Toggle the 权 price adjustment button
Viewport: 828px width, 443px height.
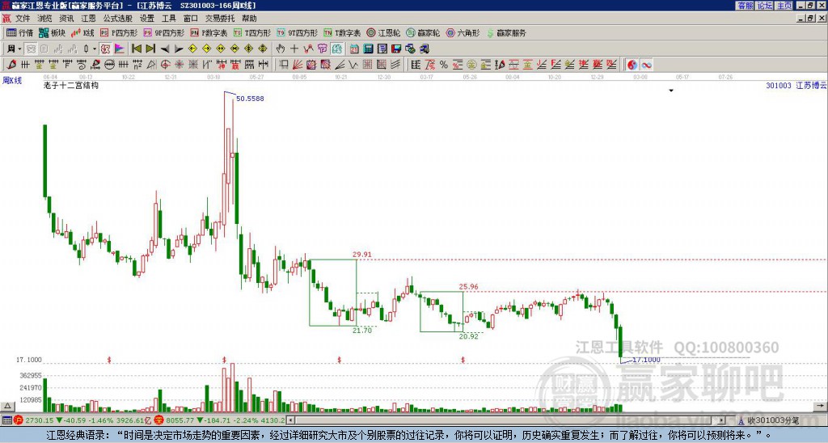point(105,49)
